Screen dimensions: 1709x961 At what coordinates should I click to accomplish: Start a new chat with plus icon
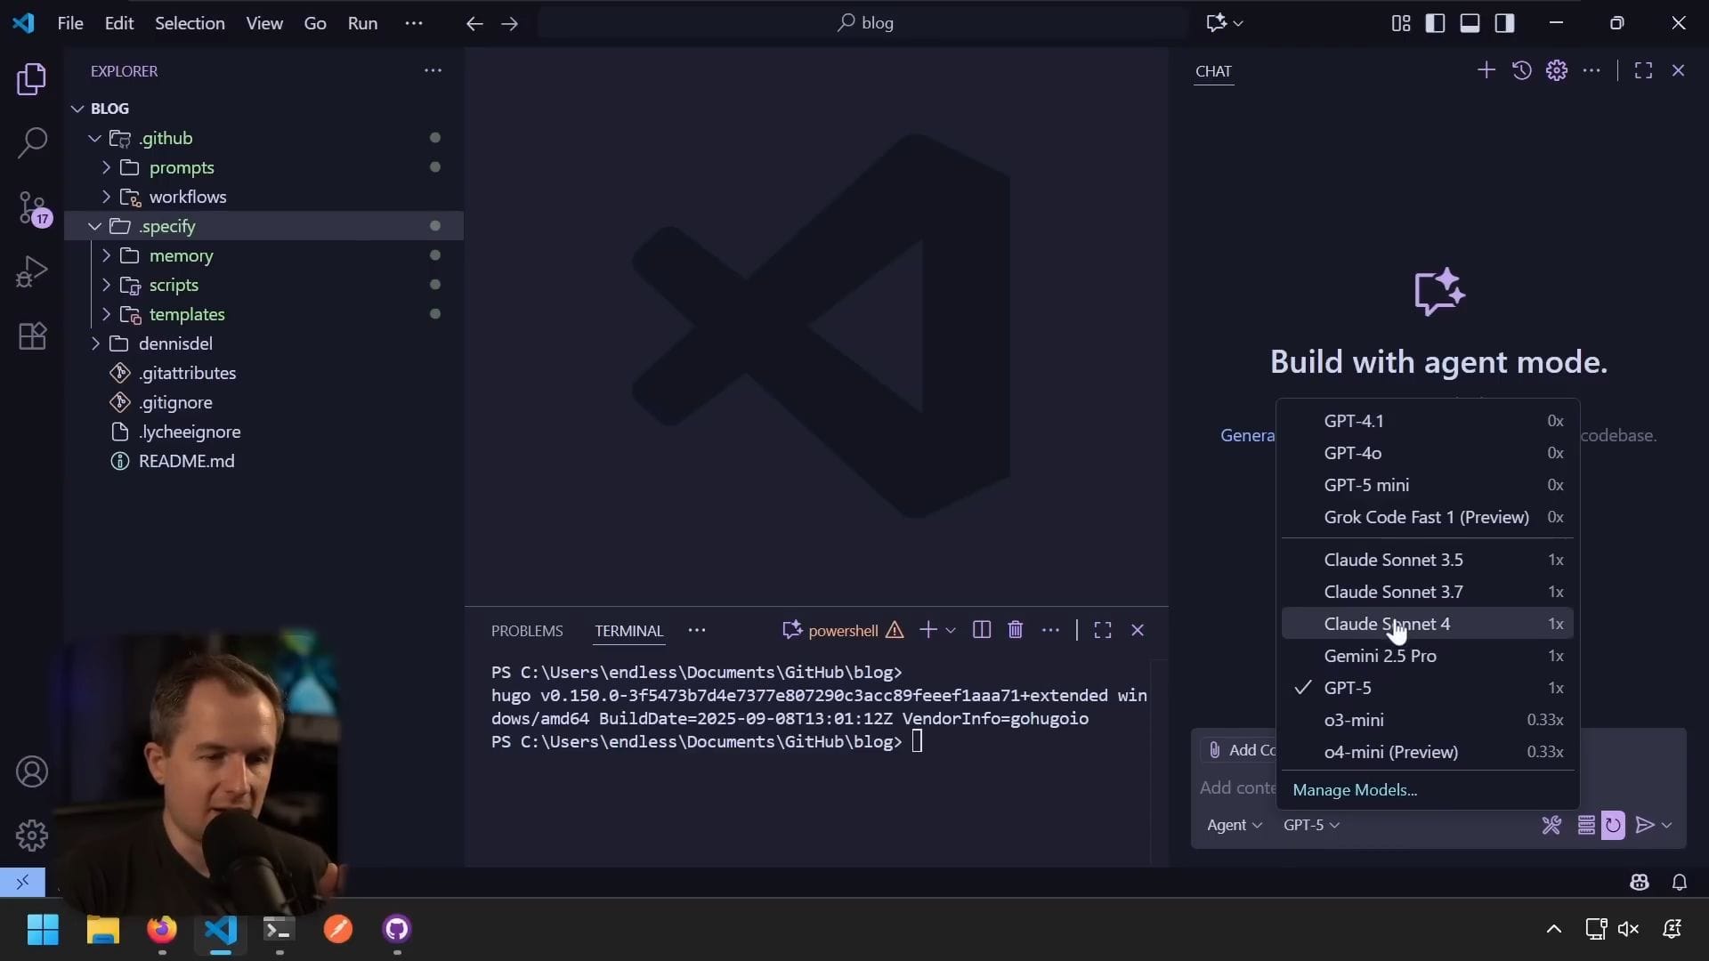pyautogui.click(x=1486, y=70)
